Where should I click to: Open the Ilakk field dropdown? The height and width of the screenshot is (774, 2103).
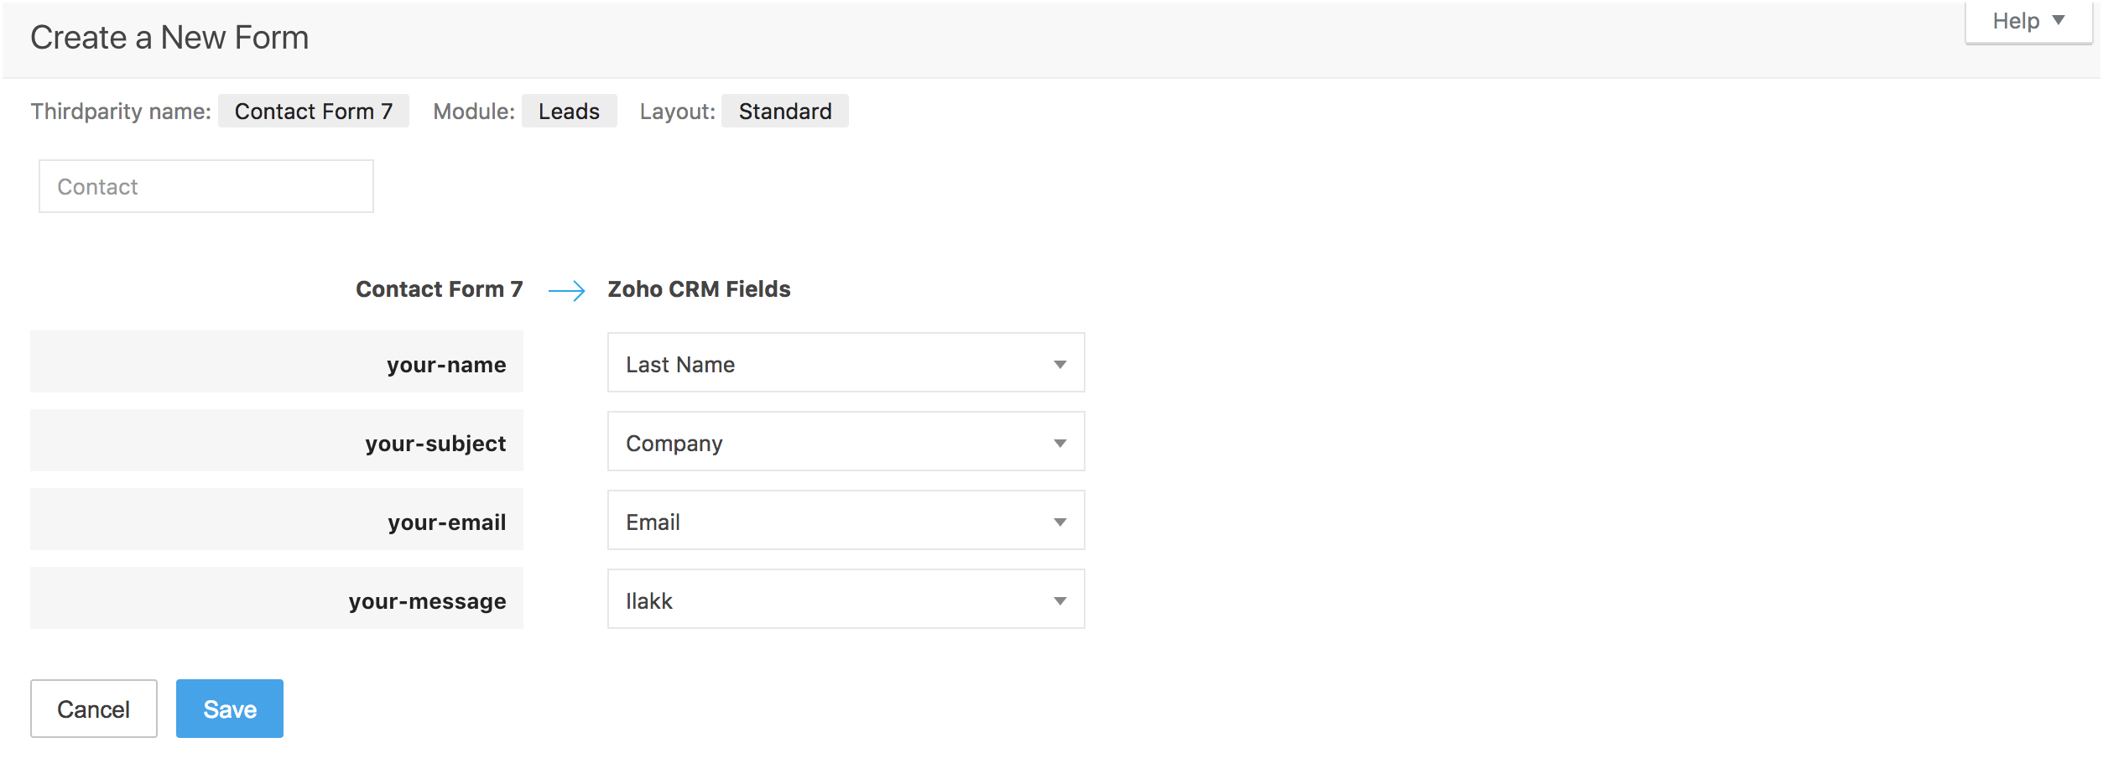(x=845, y=600)
